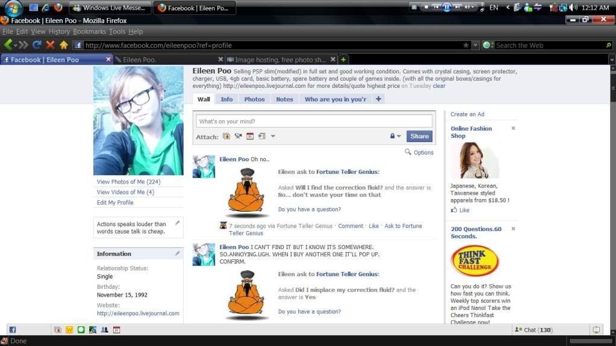Viewport: 616px width, 346px height.
Task: Open View Photos of Me (224)
Action: [x=128, y=182]
